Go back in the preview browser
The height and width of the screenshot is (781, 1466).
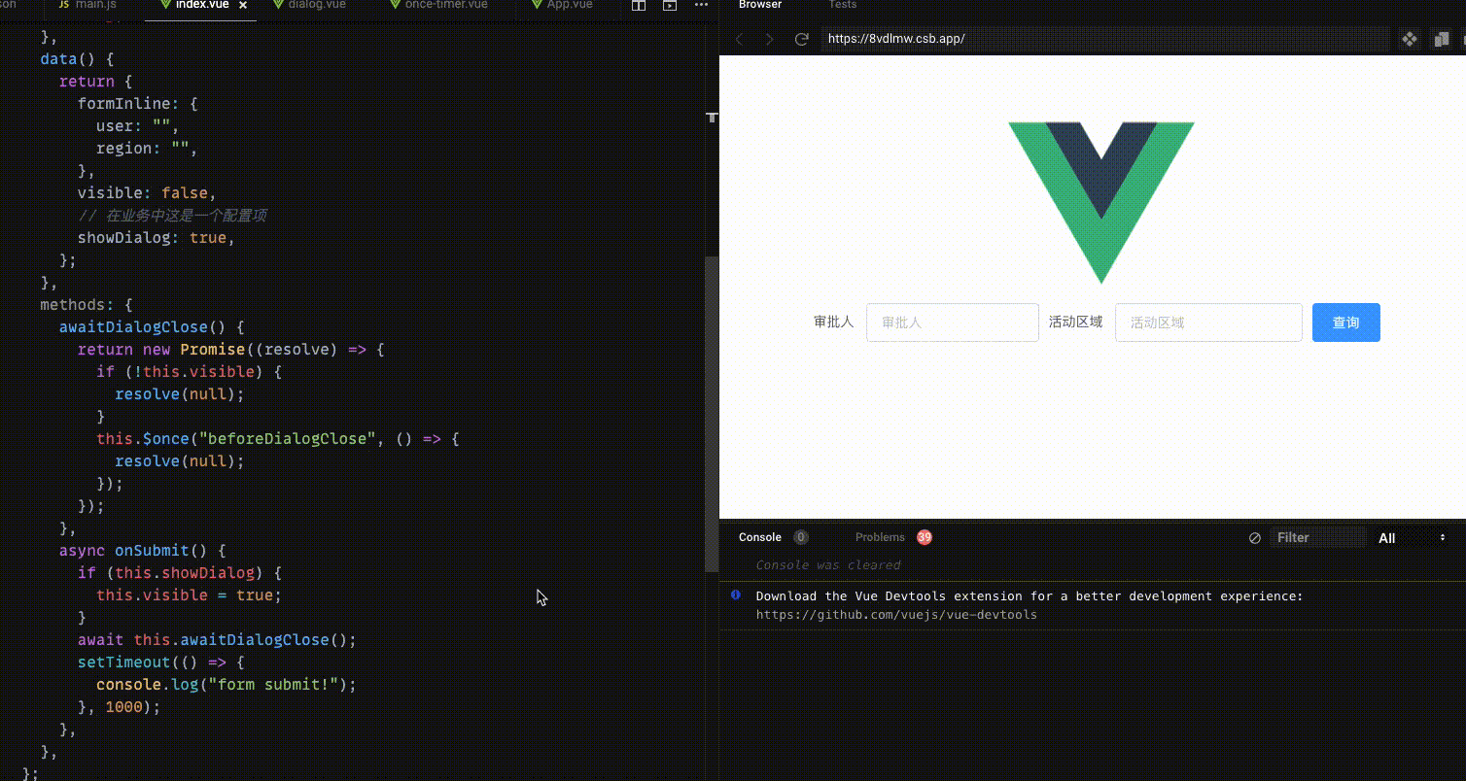tap(739, 39)
